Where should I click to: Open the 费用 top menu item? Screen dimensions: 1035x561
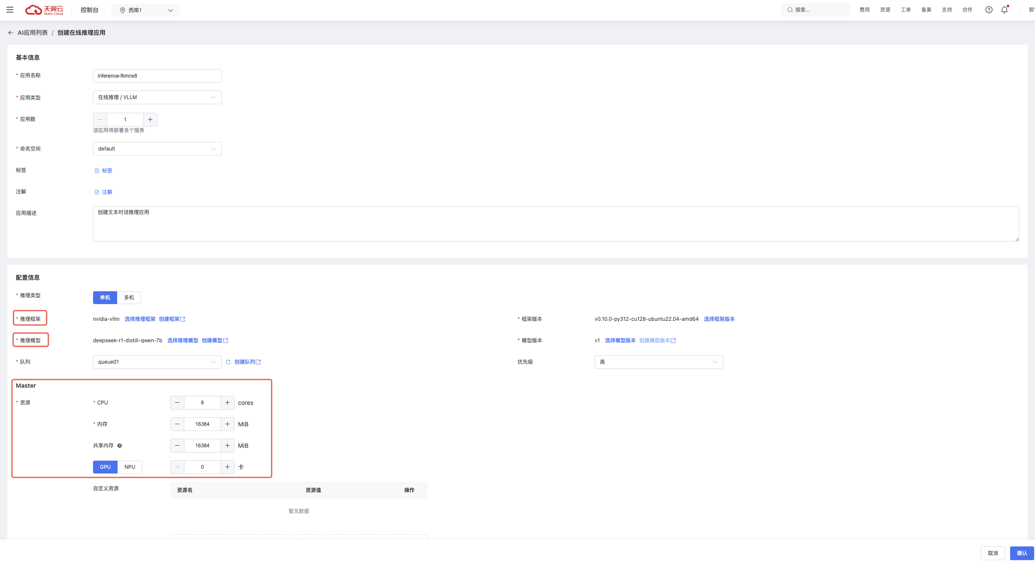click(x=864, y=10)
